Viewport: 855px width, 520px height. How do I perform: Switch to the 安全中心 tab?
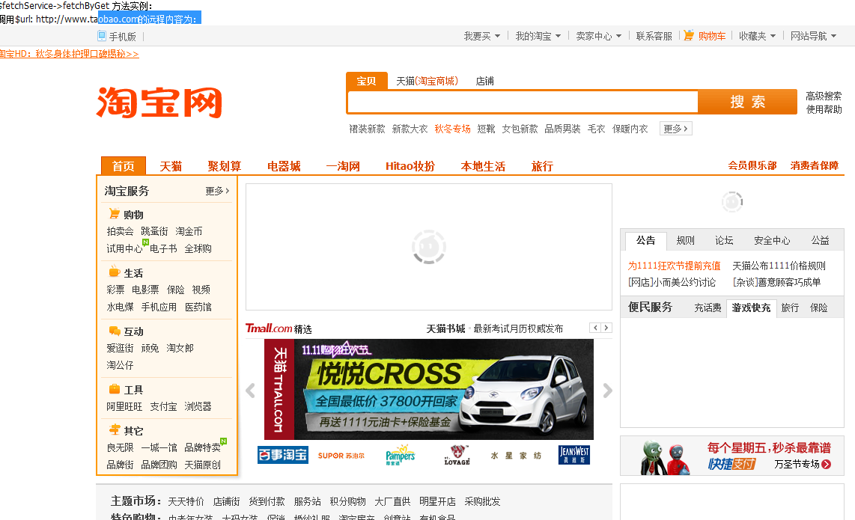772,240
